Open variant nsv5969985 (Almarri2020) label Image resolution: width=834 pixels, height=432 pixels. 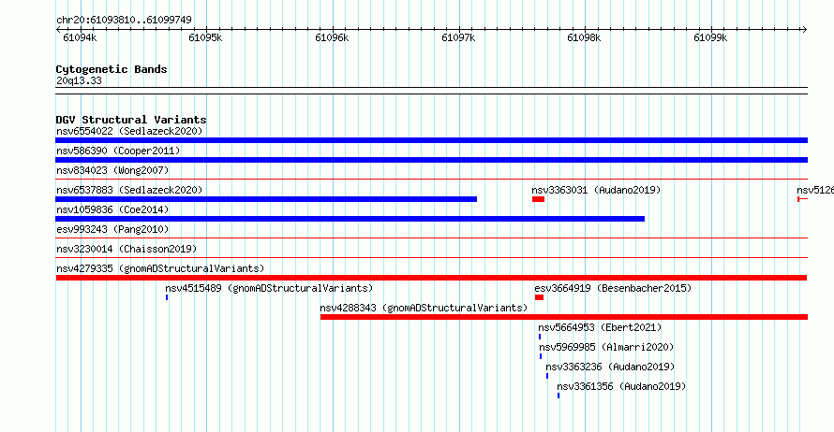click(x=606, y=347)
